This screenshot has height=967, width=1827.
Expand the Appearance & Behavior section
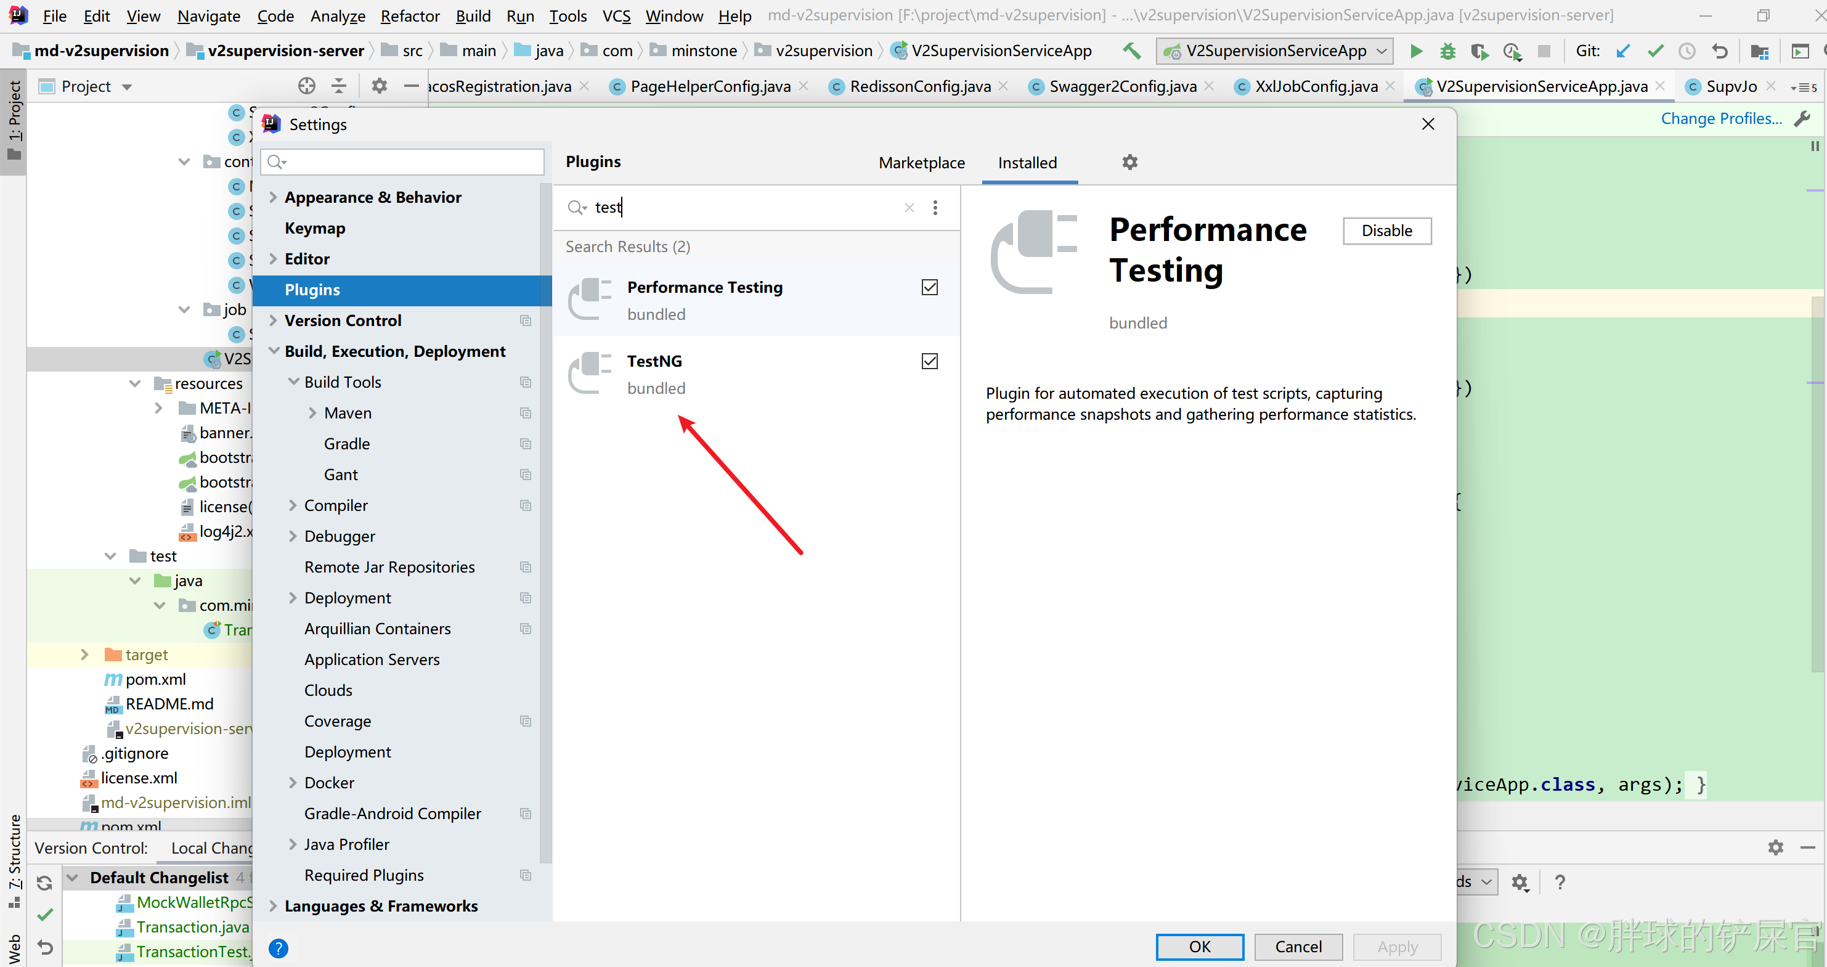(273, 197)
